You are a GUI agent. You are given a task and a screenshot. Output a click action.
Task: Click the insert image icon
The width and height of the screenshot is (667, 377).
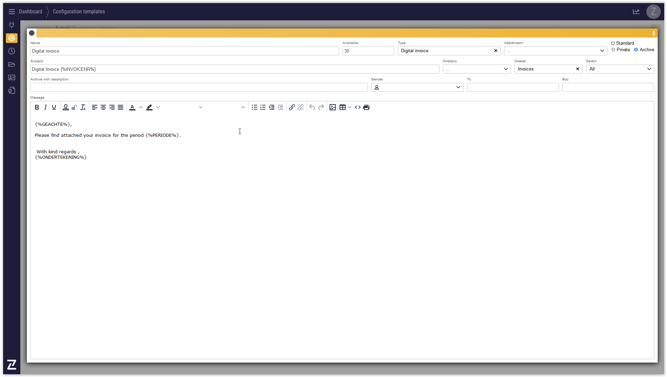(x=332, y=107)
